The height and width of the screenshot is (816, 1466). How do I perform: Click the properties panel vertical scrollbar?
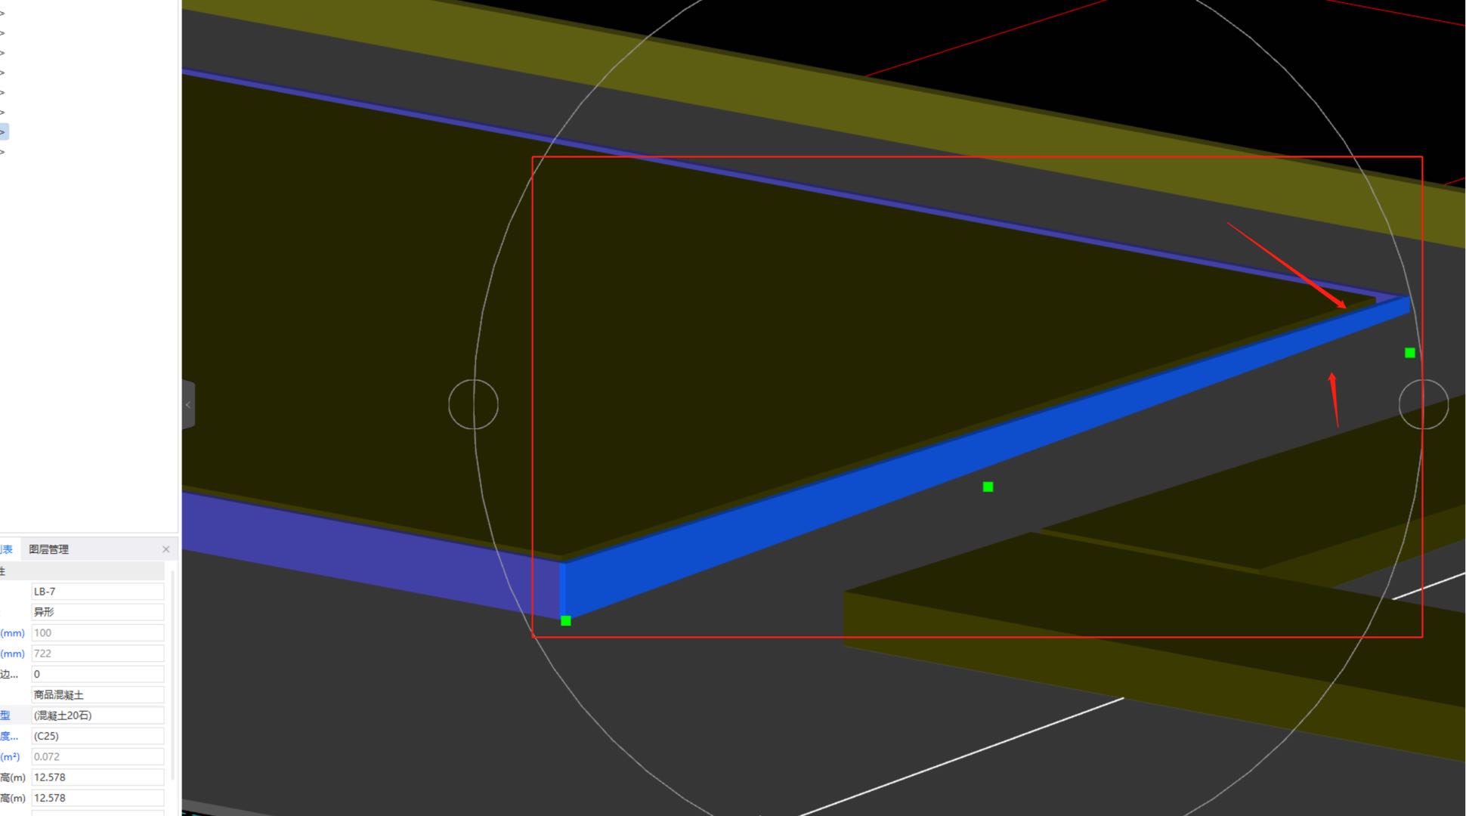(174, 676)
